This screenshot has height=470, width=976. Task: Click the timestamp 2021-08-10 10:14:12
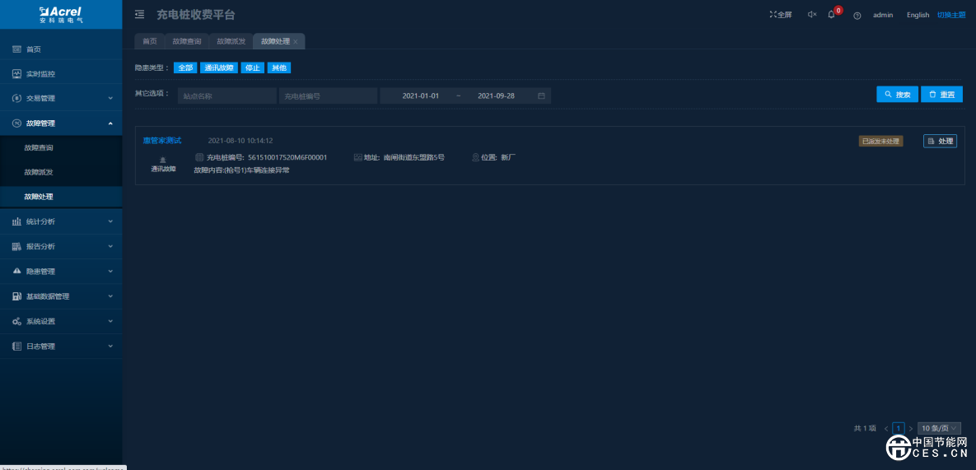point(240,141)
